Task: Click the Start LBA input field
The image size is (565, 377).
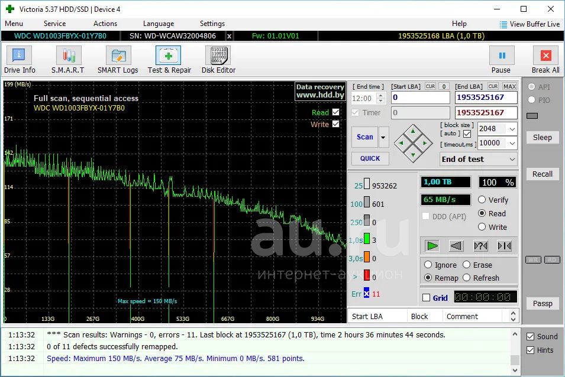Action: point(420,97)
